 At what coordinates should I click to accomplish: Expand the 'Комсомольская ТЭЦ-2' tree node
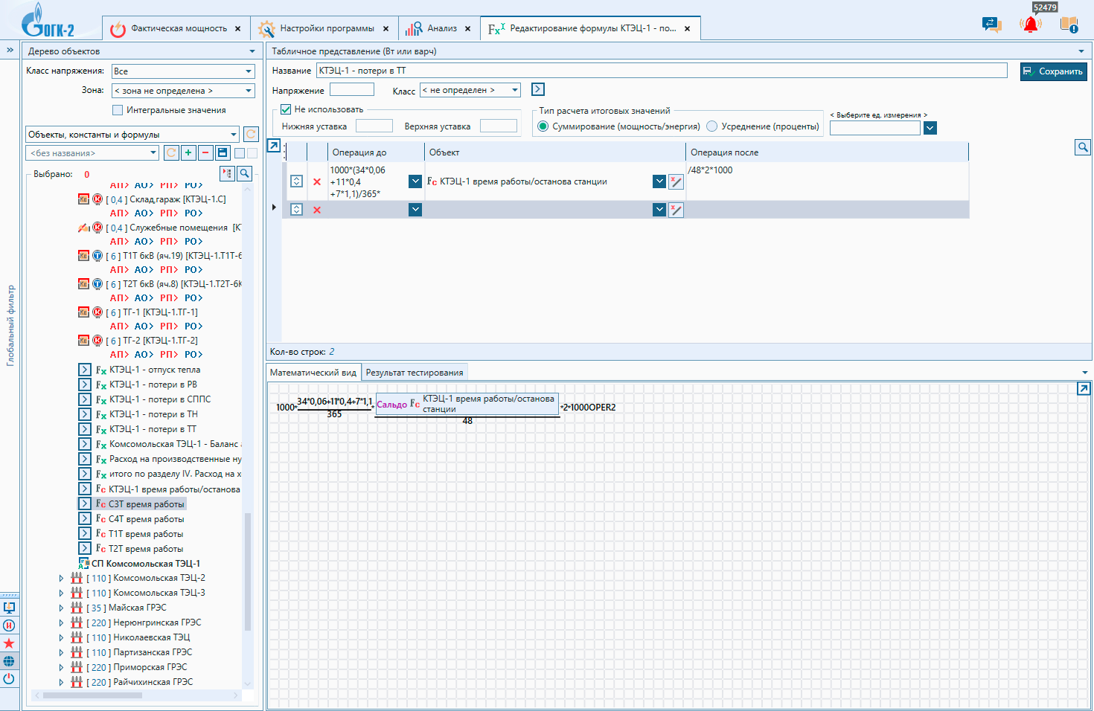pos(61,578)
